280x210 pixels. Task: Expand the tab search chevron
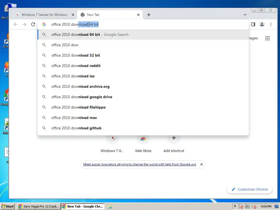[245, 15]
